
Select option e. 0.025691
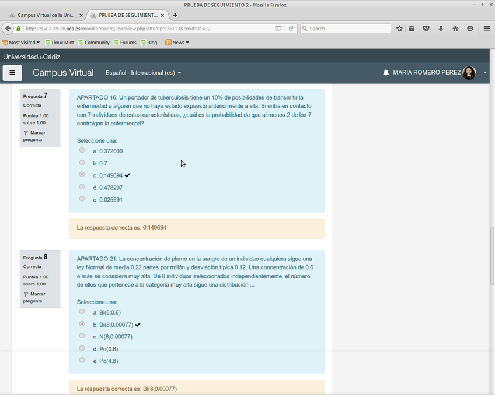tap(82, 199)
